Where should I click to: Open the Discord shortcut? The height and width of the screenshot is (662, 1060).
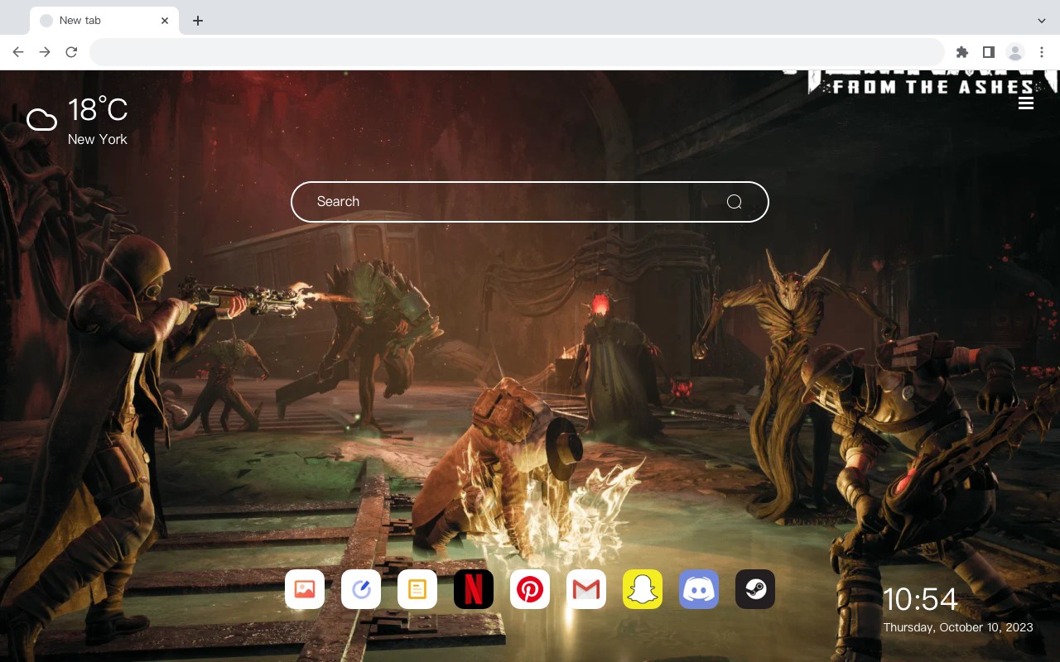(699, 589)
